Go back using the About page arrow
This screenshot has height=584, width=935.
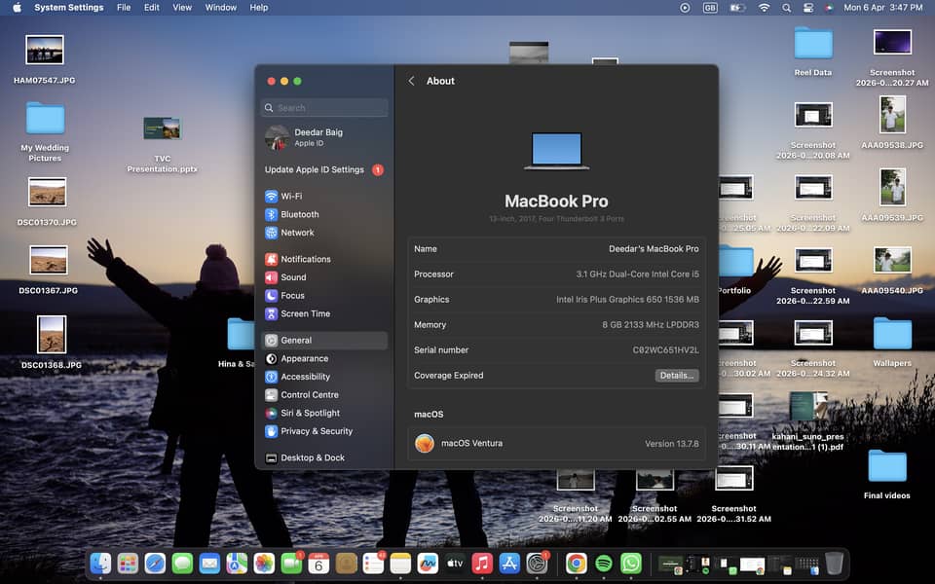(x=411, y=81)
